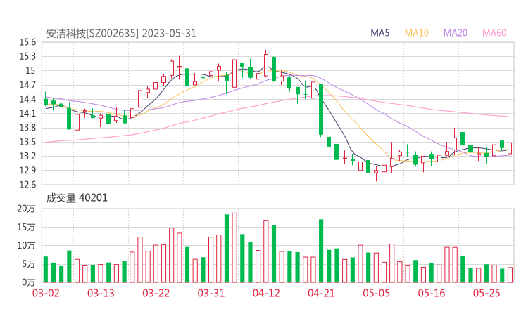Click the large green candlestick at 04-21
The width and height of the screenshot is (521, 309).
tap(321, 110)
